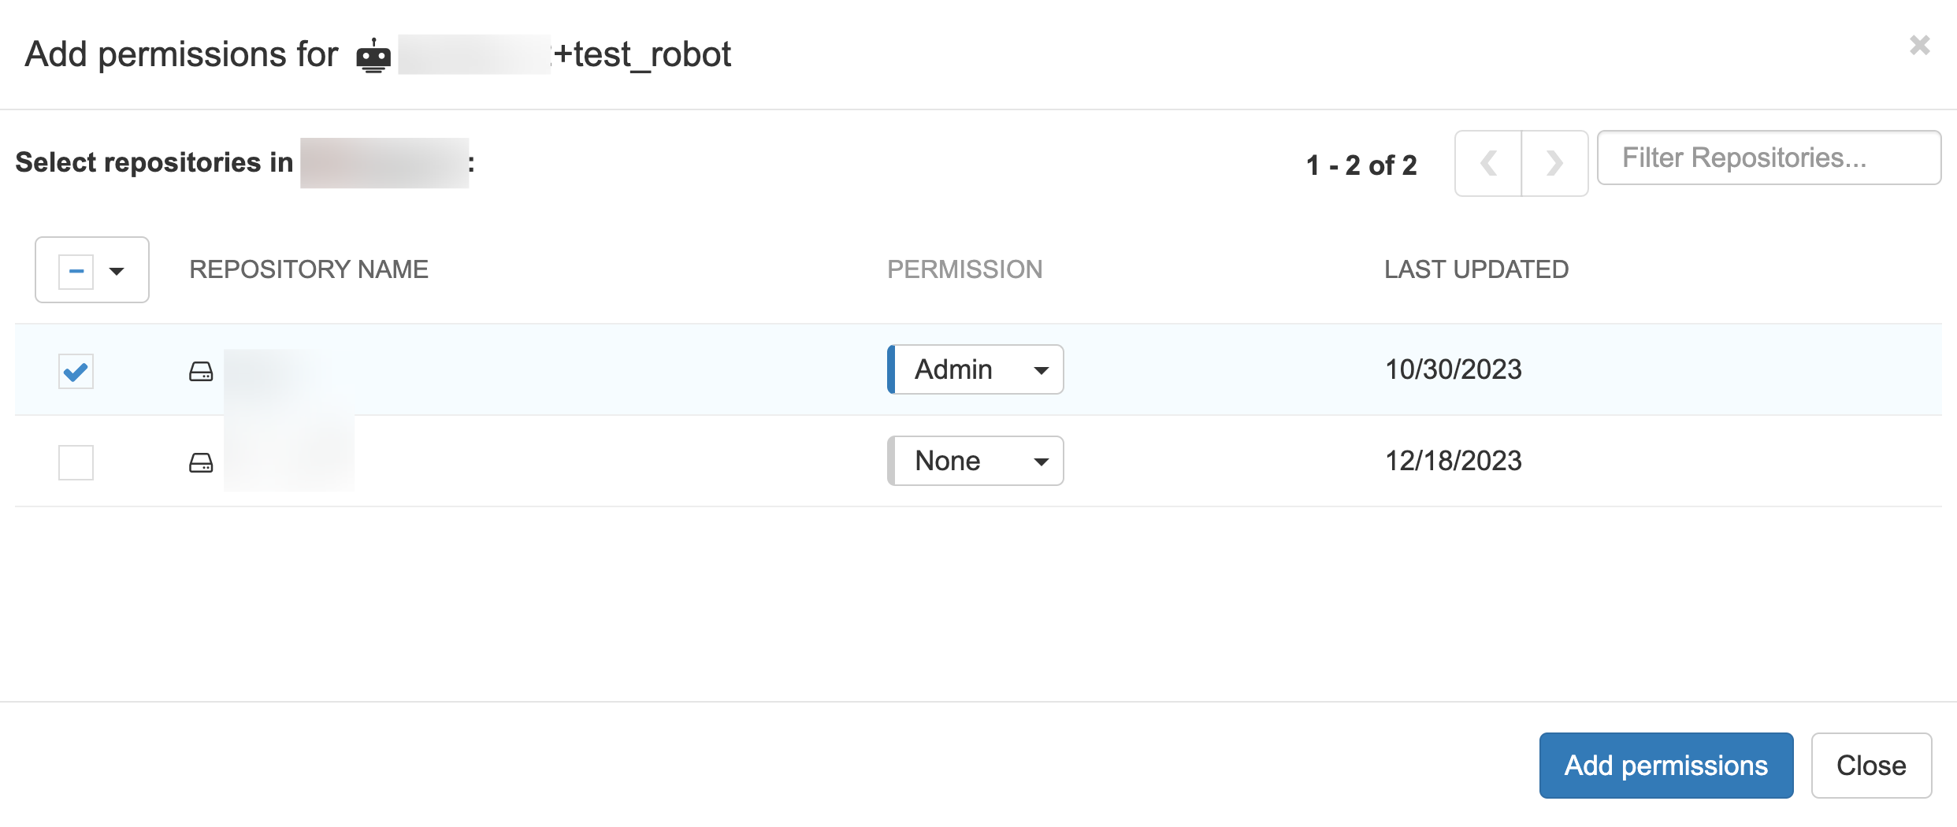Sort by Repository Name column
Image resolution: width=1957 pixels, height=827 pixels.
[x=309, y=269]
